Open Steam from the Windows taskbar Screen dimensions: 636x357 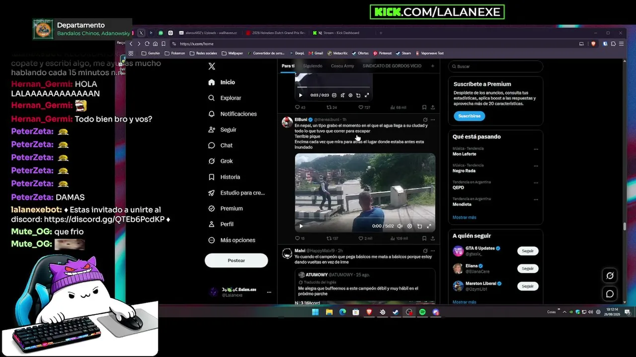pyautogui.click(x=396, y=312)
